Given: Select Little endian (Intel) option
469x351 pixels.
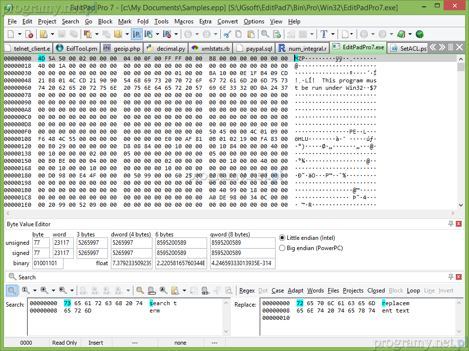Looking at the screenshot, I should (282, 238).
